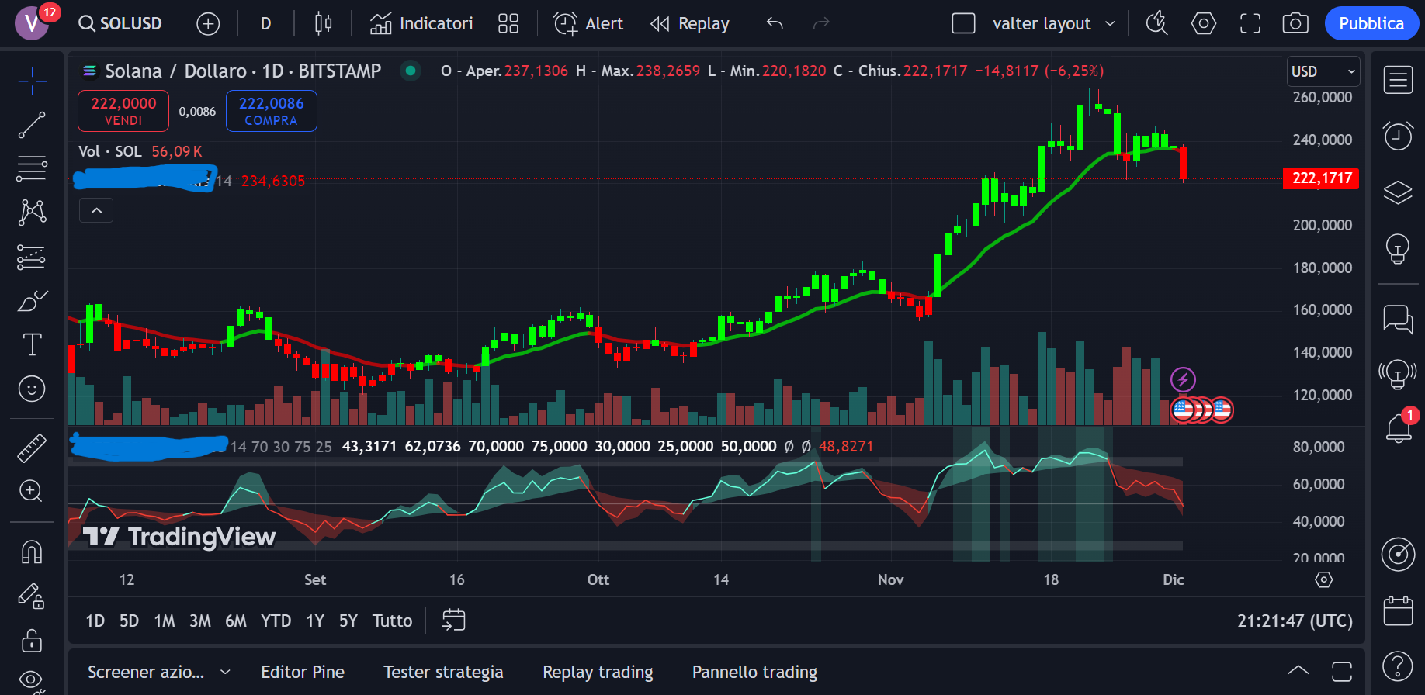This screenshot has width=1425, height=695.
Task: Open the patterns drawing tool
Action: click(32, 212)
